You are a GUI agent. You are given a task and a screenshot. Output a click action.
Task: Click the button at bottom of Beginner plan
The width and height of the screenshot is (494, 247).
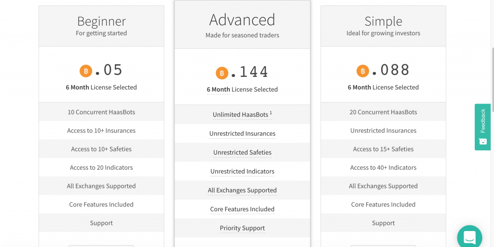(101, 246)
